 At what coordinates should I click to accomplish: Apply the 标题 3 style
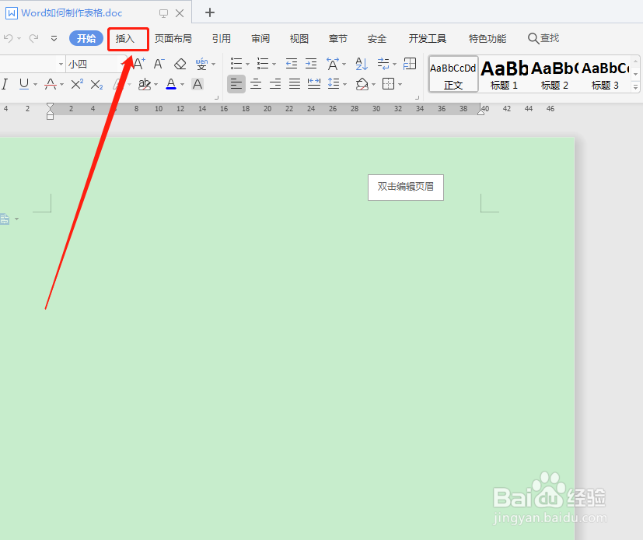(605, 74)
